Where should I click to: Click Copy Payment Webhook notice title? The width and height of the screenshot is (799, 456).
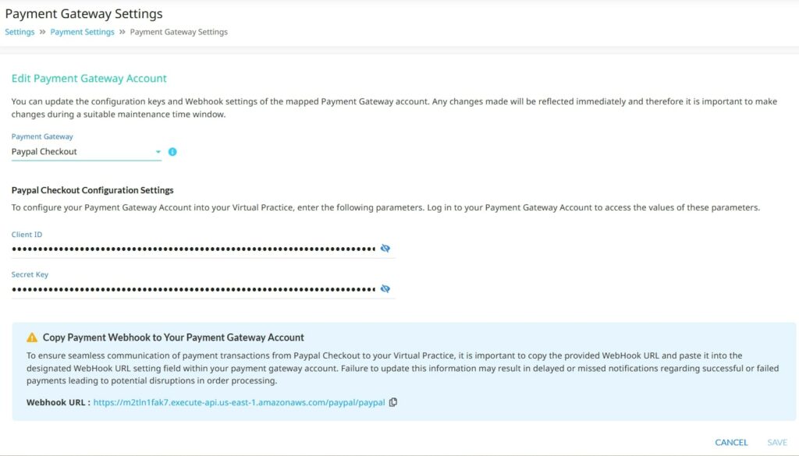(x=173, y=338)
